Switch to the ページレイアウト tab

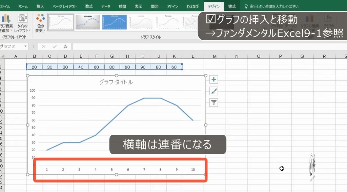(x=64, y=6)
